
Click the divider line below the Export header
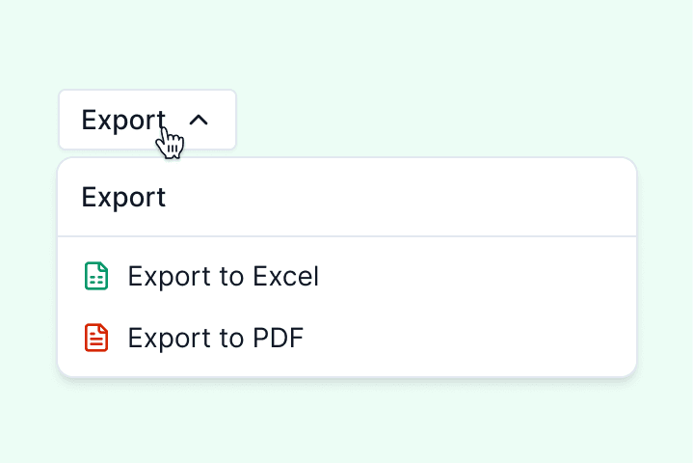347,235
